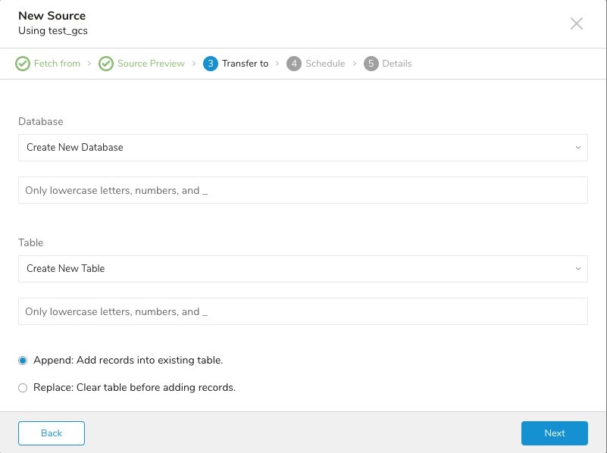Image resolution: width=607 pixels, height=453 pixels.
Task: Click the step 3 circle icon
Action: 211,64
